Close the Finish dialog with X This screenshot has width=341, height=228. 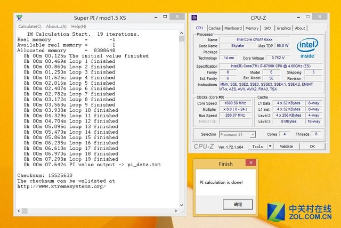pos(250,164)
